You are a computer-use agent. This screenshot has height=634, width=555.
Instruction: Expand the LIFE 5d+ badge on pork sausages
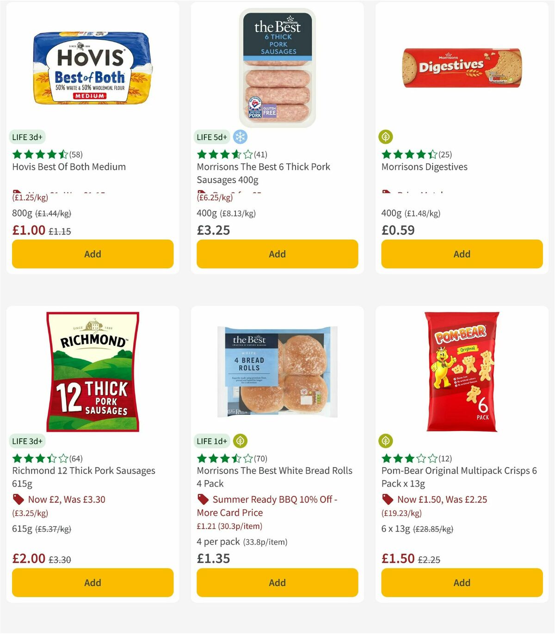(212, 137)
